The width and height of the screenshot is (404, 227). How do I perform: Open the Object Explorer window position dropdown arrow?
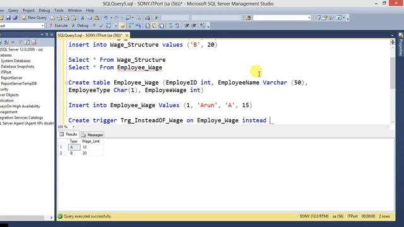click(x=42, y=35)
